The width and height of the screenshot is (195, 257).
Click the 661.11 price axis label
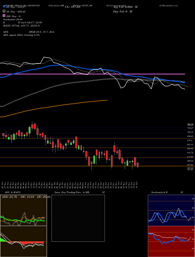[x=191, y=144]
